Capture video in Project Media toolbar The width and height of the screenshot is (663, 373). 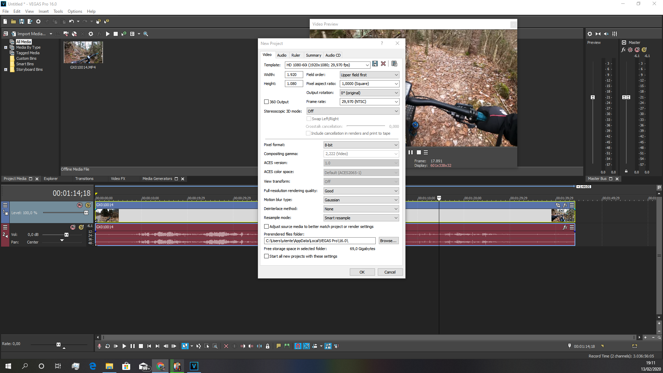[x=66, y=34]
